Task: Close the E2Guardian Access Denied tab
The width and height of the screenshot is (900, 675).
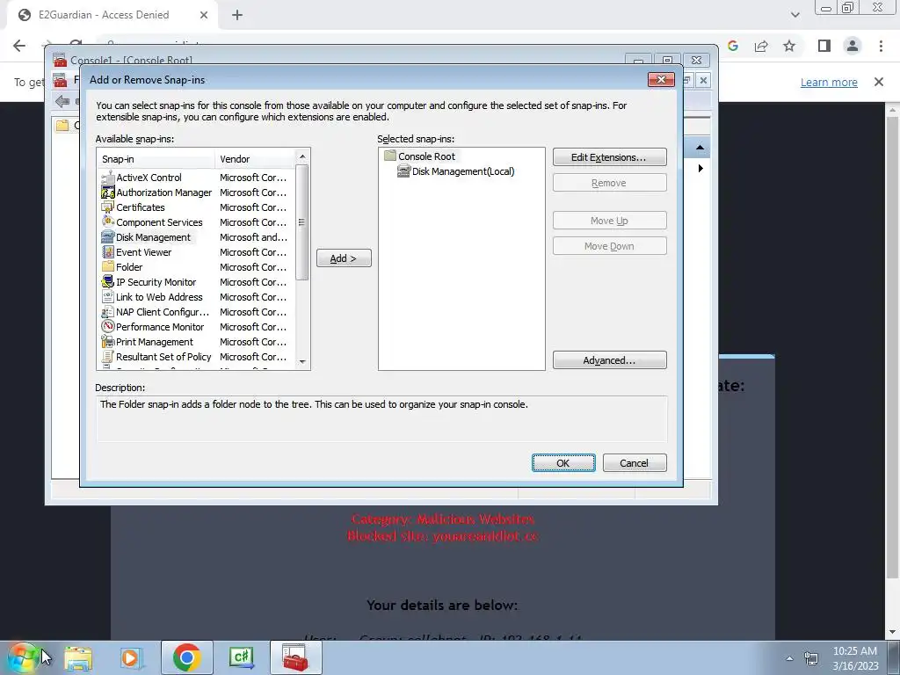Action: click(x=204, y=15)
